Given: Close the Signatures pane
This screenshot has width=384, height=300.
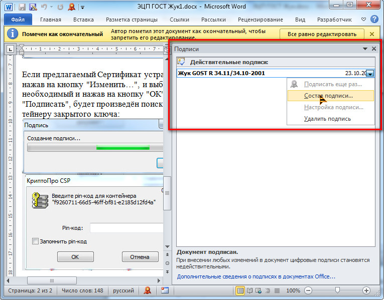Looking at the screenshot, I should click(374, 49).
